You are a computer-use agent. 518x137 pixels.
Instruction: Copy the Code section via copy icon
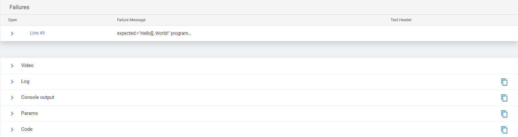pyautogui.click(x=504, y=130)
